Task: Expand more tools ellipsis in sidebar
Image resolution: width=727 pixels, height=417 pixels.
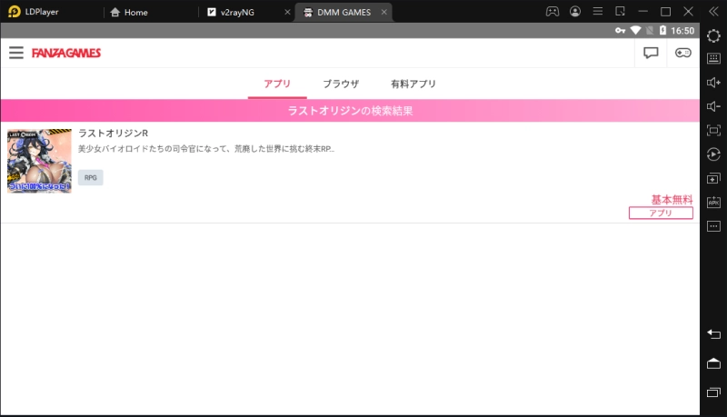Action: [x=713, y=225]
